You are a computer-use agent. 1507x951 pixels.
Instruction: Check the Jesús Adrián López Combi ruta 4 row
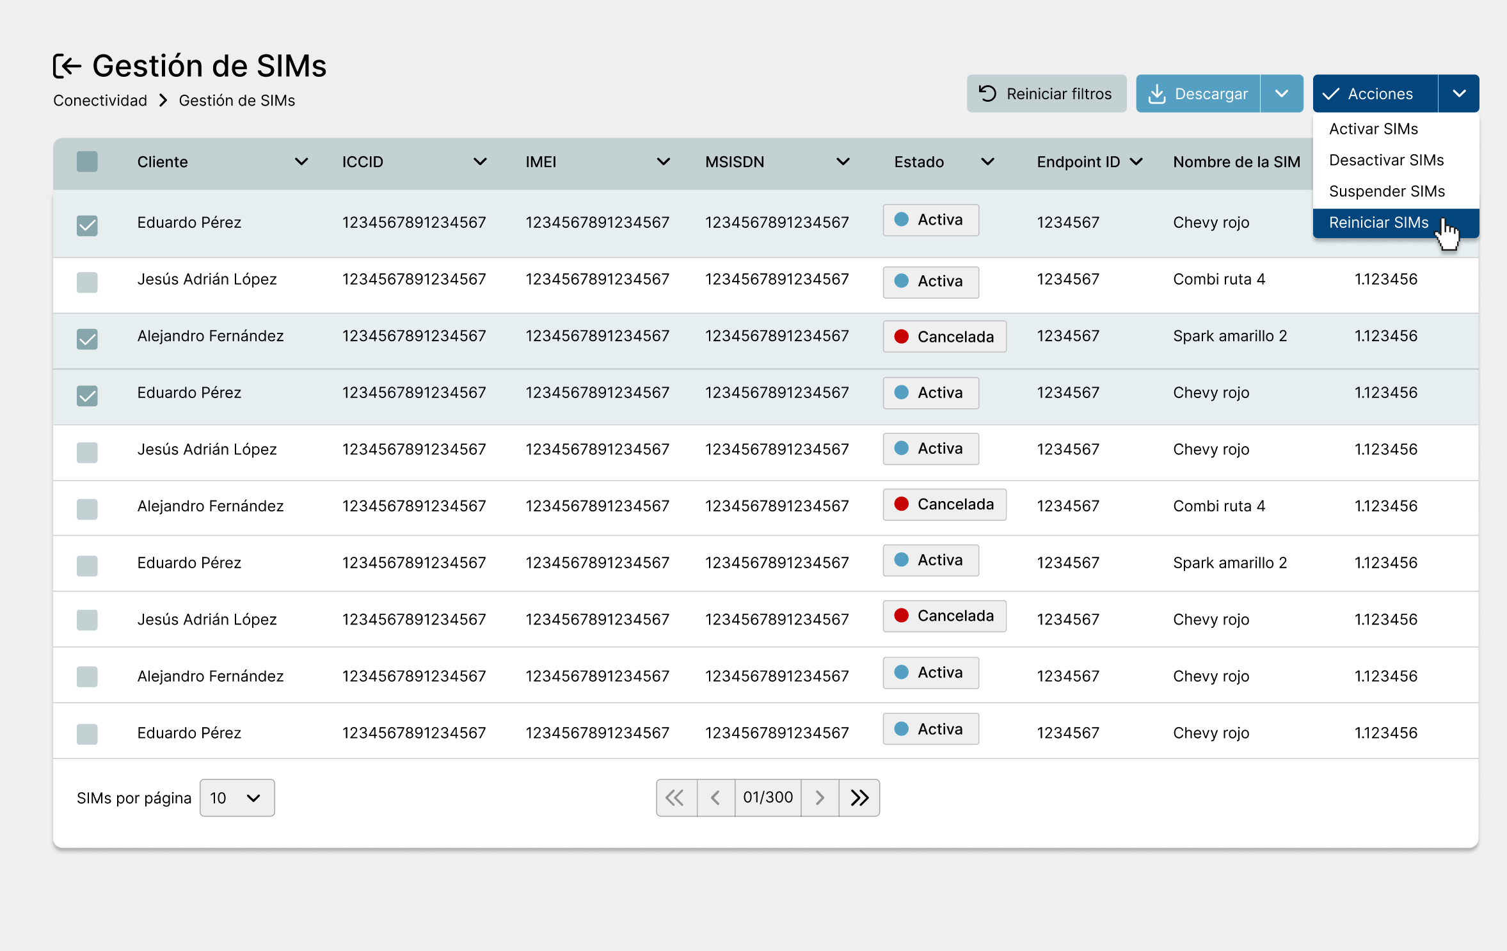click(87, 282)
